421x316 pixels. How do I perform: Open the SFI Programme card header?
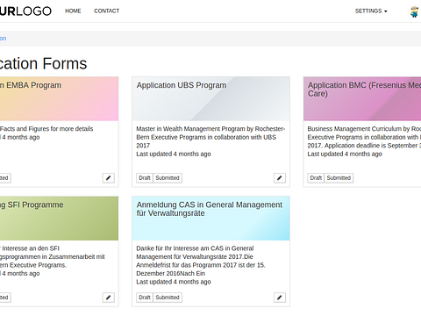[x=59, y=219]
